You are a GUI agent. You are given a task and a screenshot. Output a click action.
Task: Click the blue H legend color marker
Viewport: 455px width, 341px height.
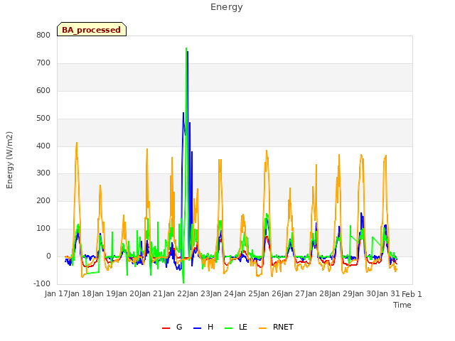198,328
